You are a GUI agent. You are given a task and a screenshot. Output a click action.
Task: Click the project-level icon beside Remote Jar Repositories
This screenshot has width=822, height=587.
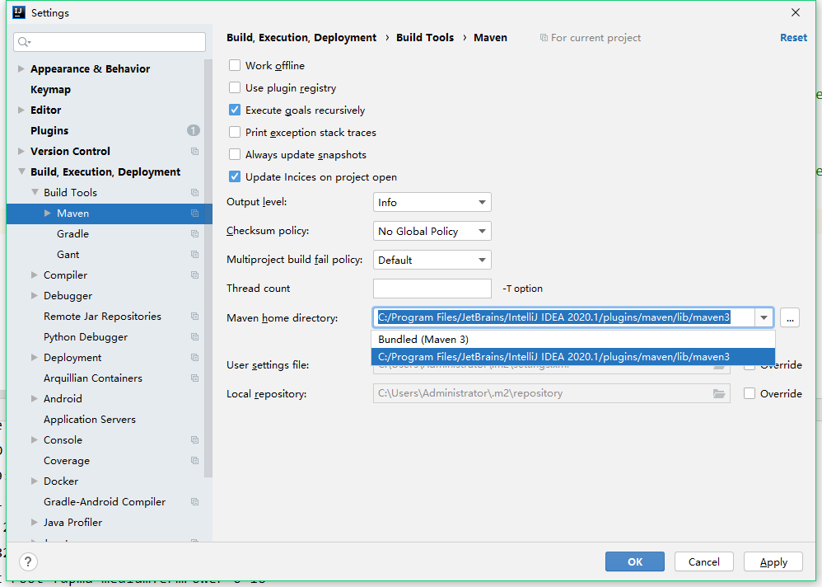coord(194,317)
